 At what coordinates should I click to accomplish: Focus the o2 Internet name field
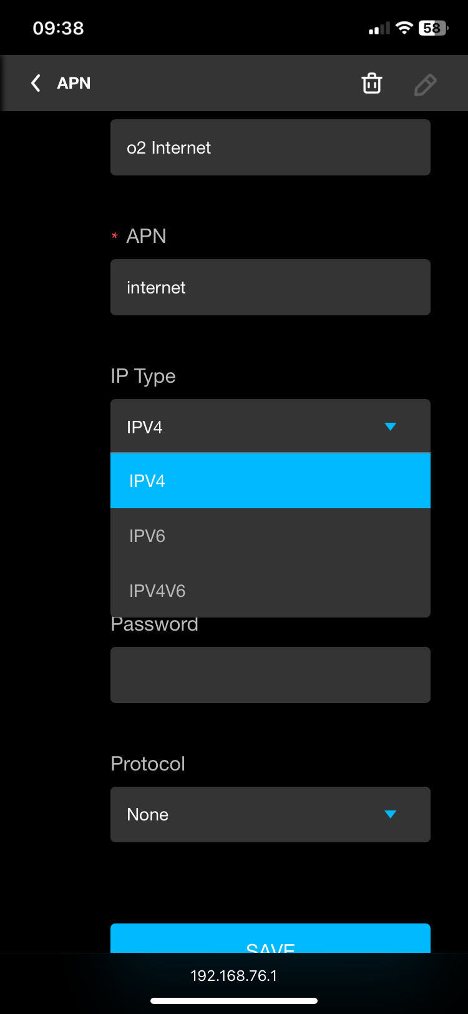click(x=270, y=147)
